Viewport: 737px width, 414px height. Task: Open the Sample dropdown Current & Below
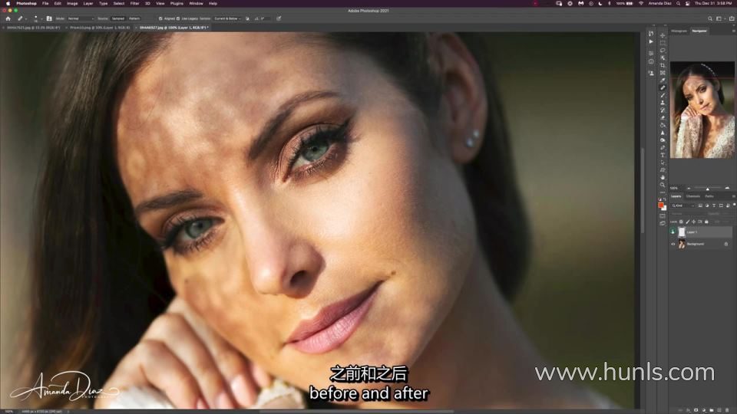(x=227, y=18)
